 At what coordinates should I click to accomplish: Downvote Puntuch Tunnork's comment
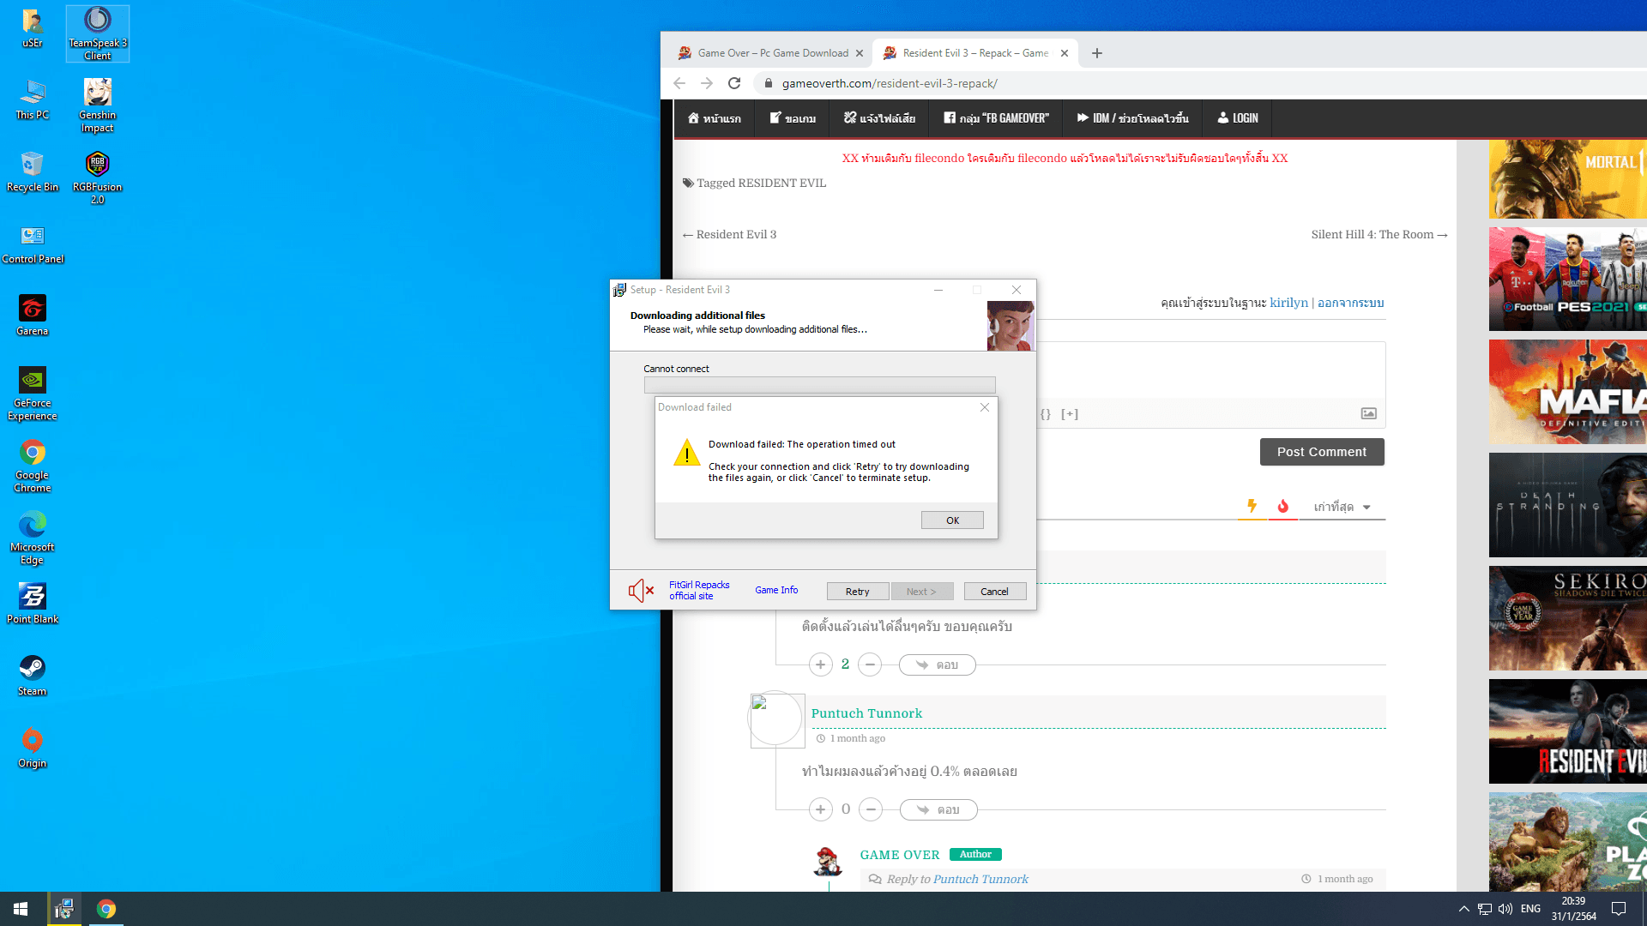pos(871,809)
